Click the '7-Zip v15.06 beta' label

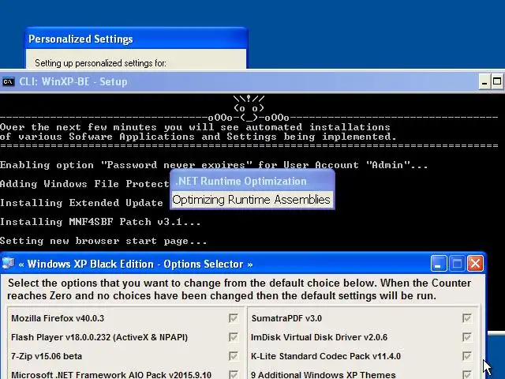point(47,356)
